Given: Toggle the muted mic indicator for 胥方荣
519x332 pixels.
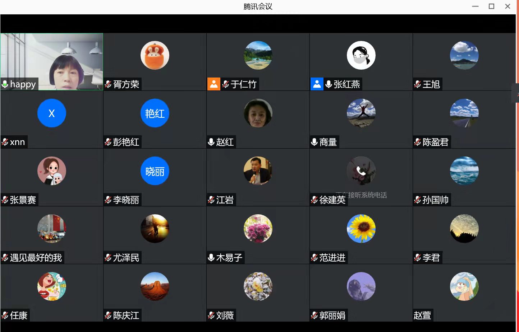Looking at the screenshot, I should coord(108,84).
